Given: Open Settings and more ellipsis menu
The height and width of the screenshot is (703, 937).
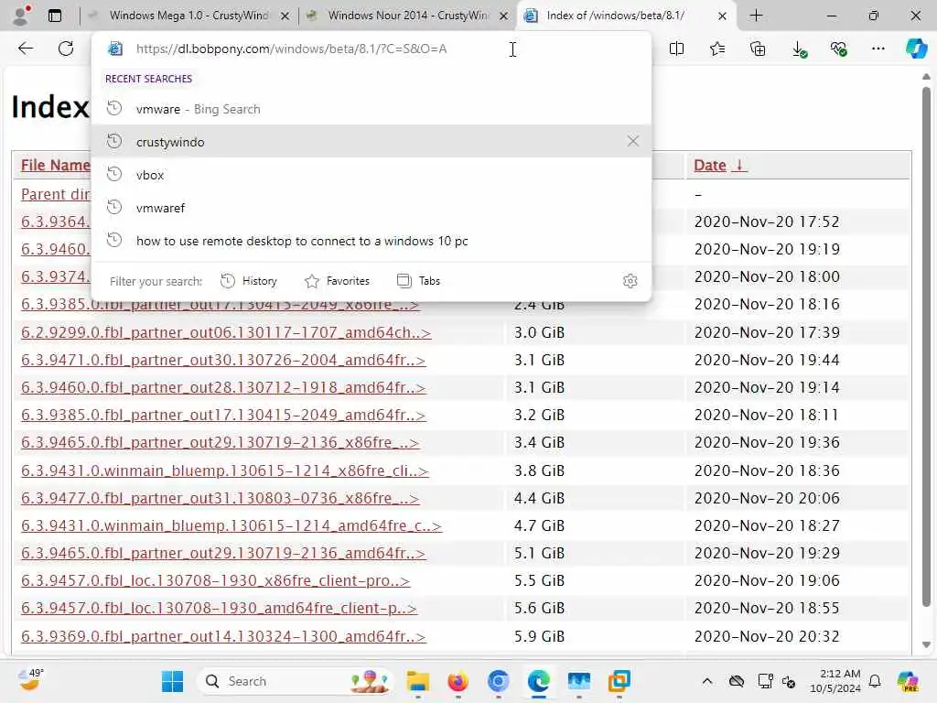Looking at the screenshot, I should click(x=878, y=49).
